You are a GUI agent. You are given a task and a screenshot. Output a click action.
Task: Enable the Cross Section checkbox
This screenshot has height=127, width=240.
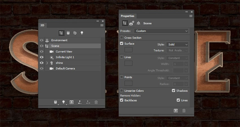point(122,38)
